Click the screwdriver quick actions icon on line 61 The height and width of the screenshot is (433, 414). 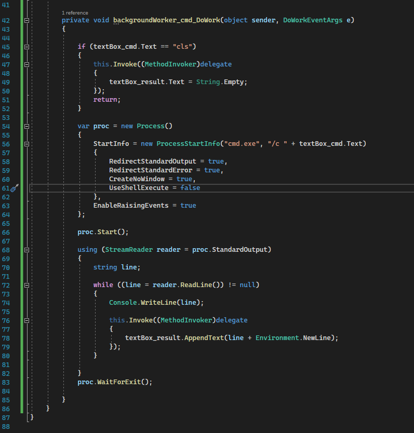click(15, 188)
